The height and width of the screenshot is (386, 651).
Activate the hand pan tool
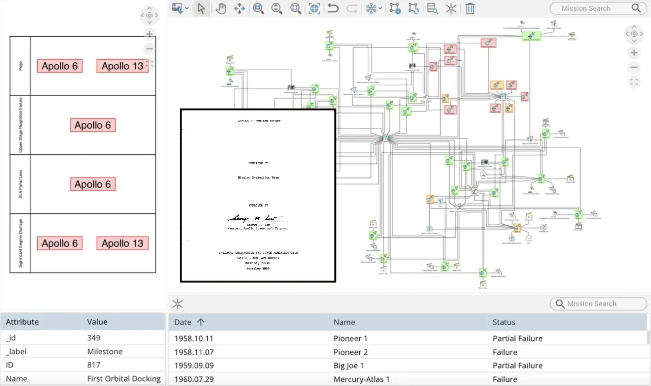[x=221, y=8]
